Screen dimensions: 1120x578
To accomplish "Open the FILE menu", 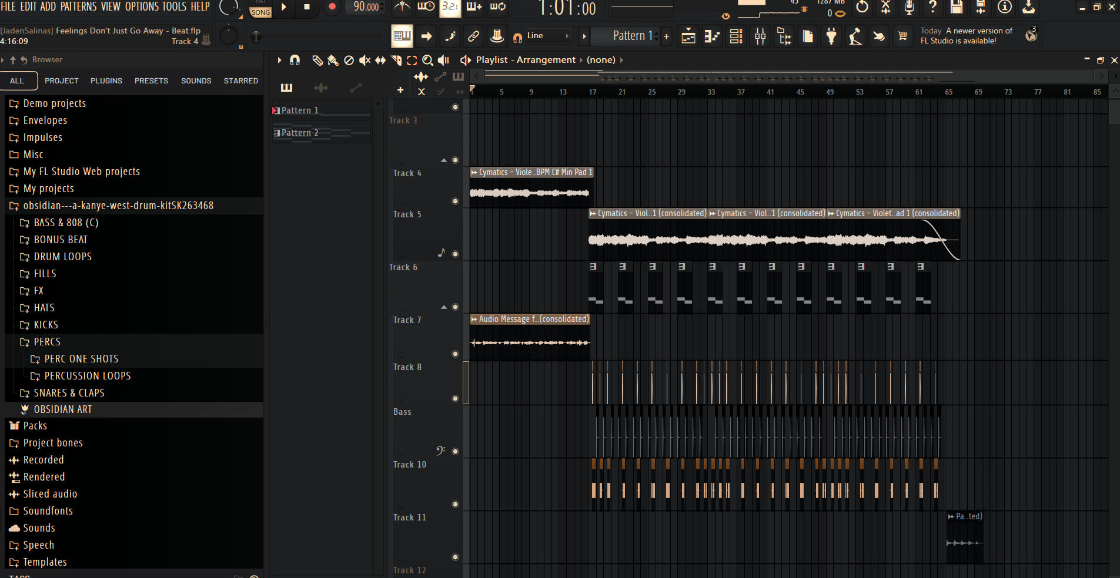I will coord(9,6).
